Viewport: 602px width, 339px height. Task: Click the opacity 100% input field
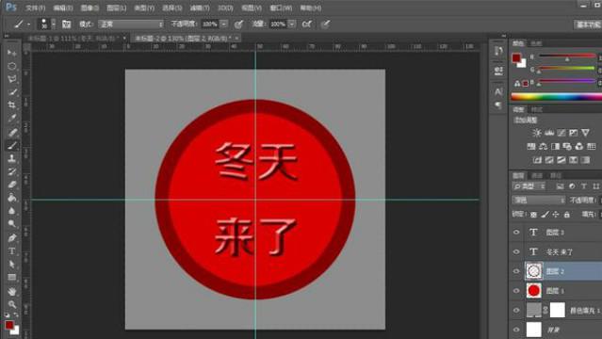210,24
